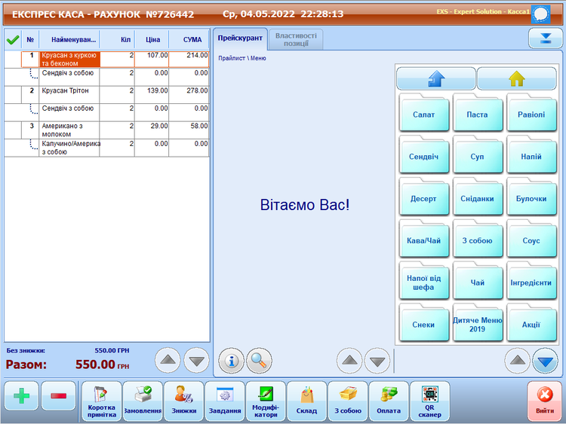
Task: Open the Оплата payment button
Action: tap(389, 401)
